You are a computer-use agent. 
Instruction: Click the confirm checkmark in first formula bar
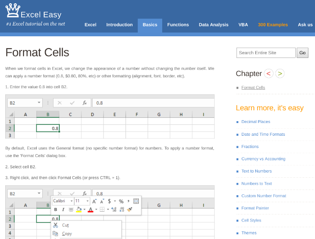point(72,103)
